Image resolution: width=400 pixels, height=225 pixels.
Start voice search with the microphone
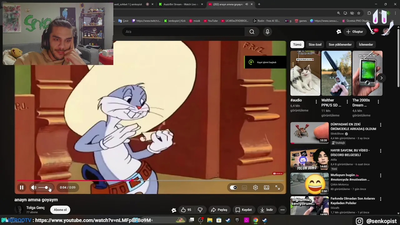click(267, 32)
